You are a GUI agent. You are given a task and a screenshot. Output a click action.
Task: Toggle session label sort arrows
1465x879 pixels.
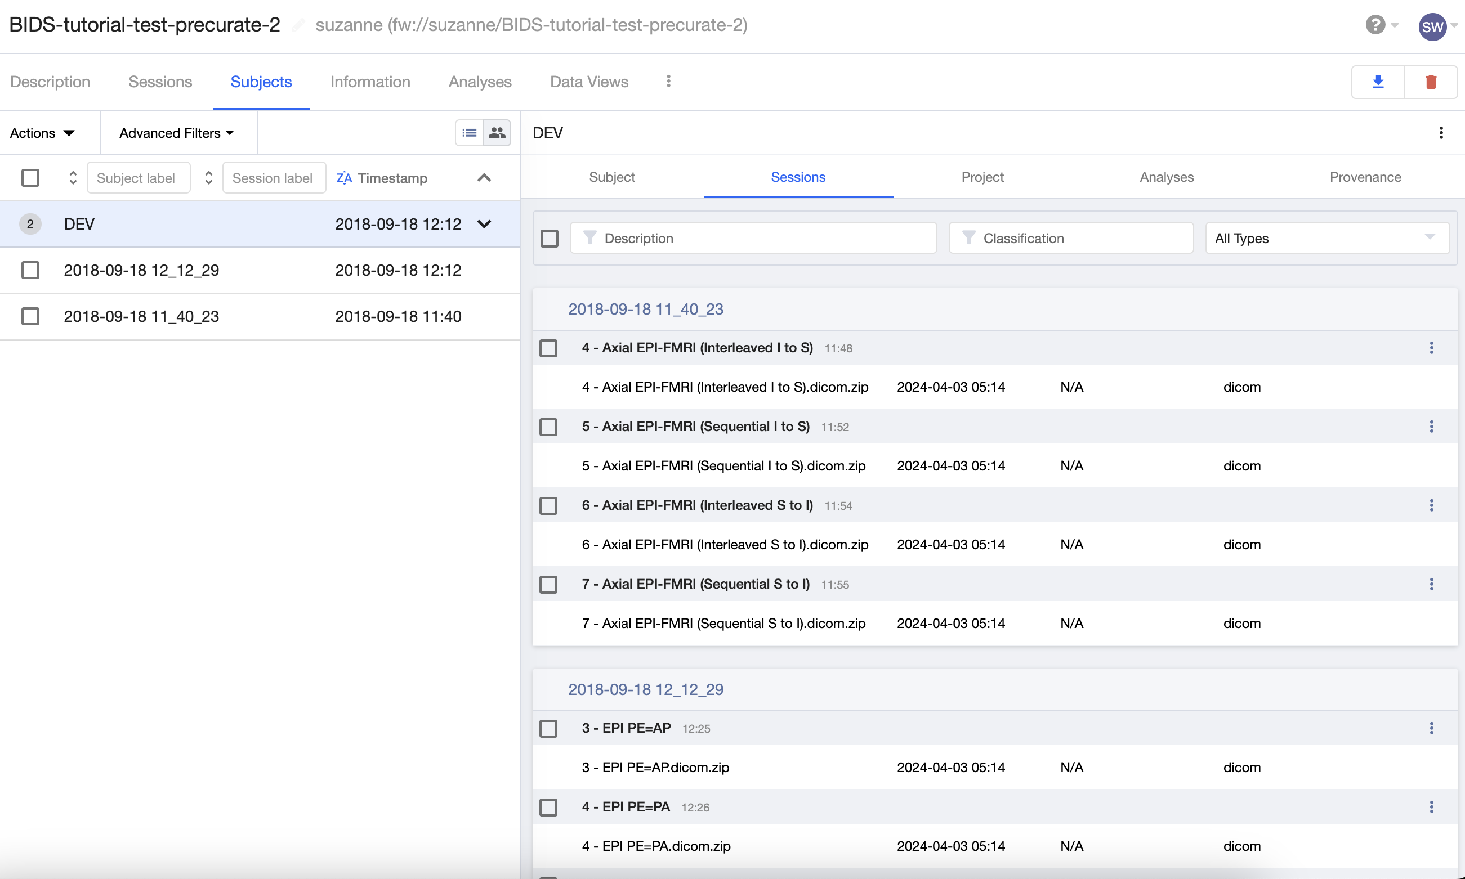(209, 178)
